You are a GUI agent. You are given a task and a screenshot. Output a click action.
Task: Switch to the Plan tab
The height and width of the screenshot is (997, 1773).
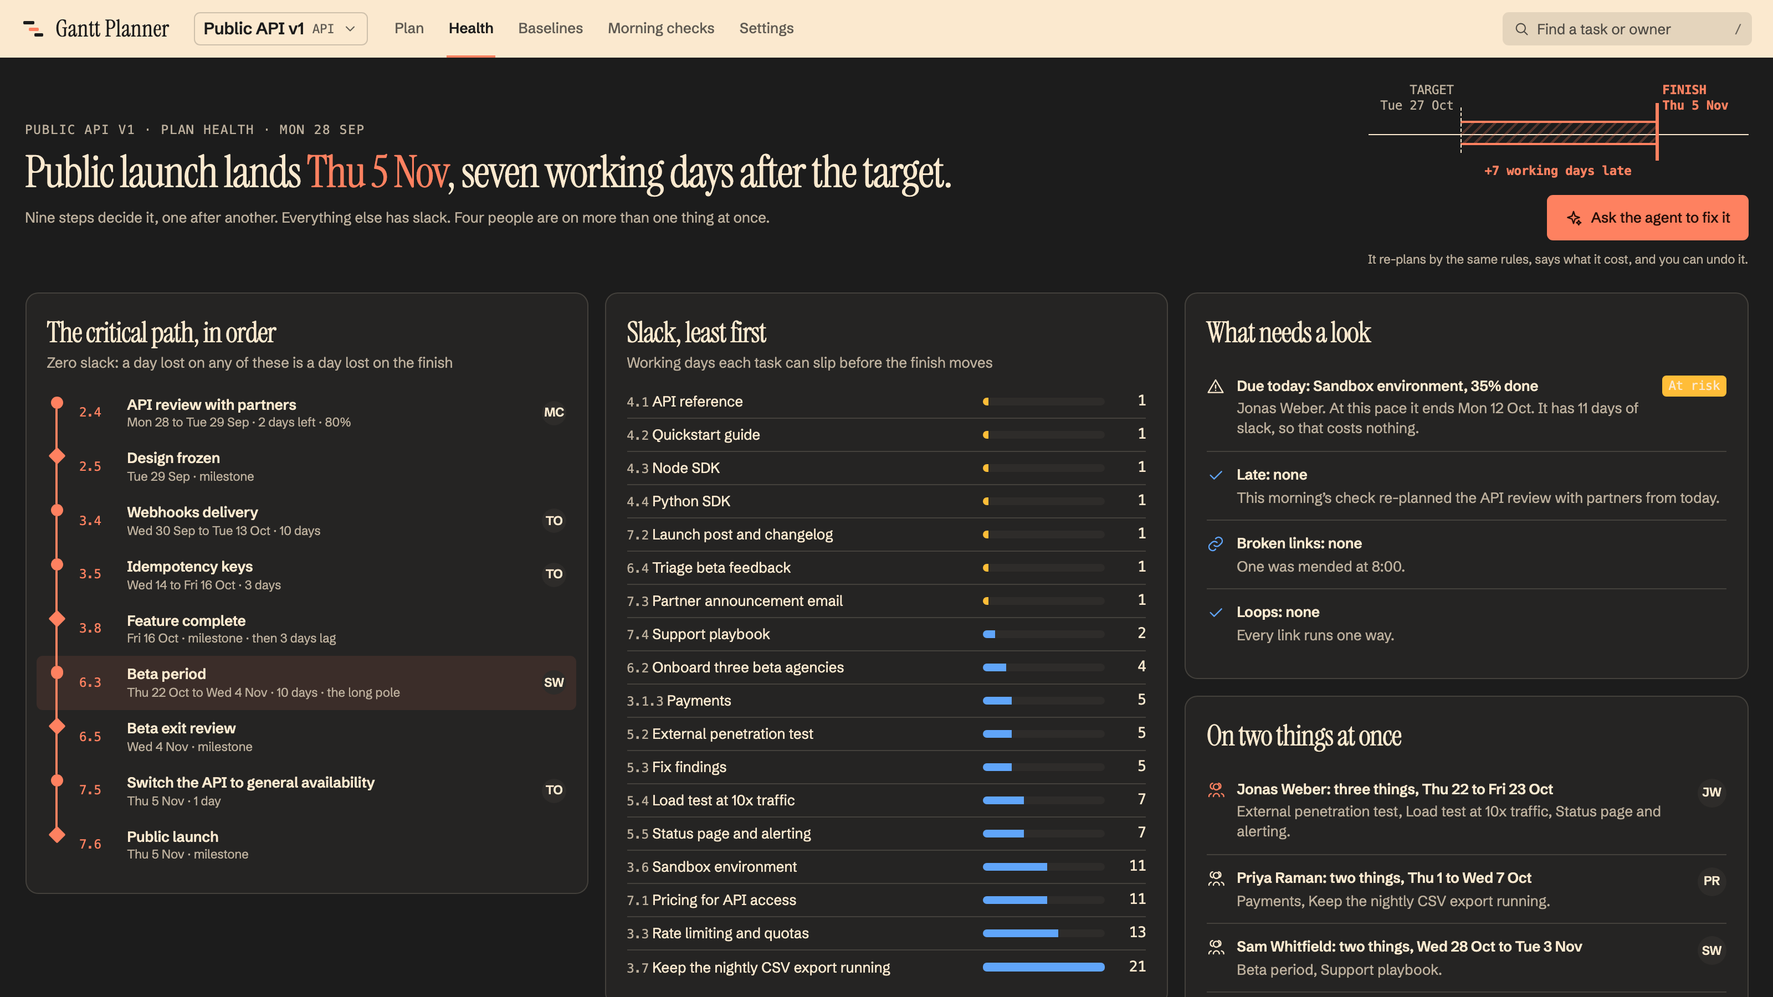click(x=409, y=28)
